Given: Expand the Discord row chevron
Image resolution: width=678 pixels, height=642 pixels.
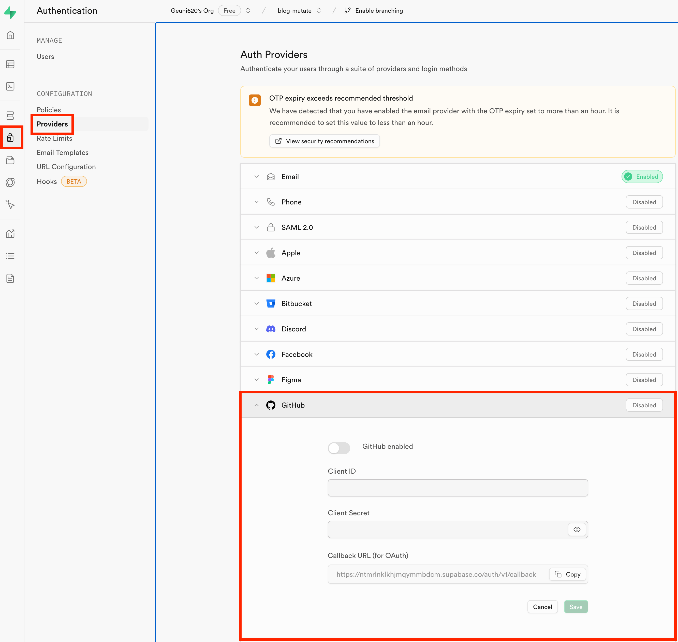Looking at the screenshot, I should pyautogui.click(x=256, y=329).
